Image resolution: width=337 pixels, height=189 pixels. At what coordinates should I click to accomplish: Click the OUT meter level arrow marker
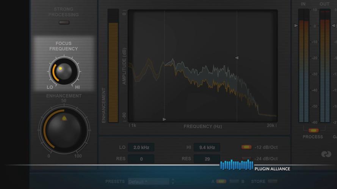[333, 26]
